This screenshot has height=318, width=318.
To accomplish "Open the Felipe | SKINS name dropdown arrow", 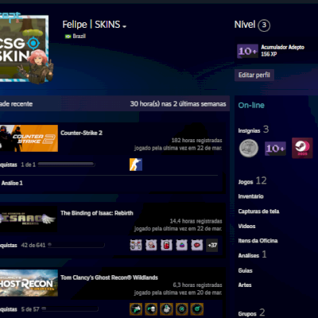I will pos(124,26).
